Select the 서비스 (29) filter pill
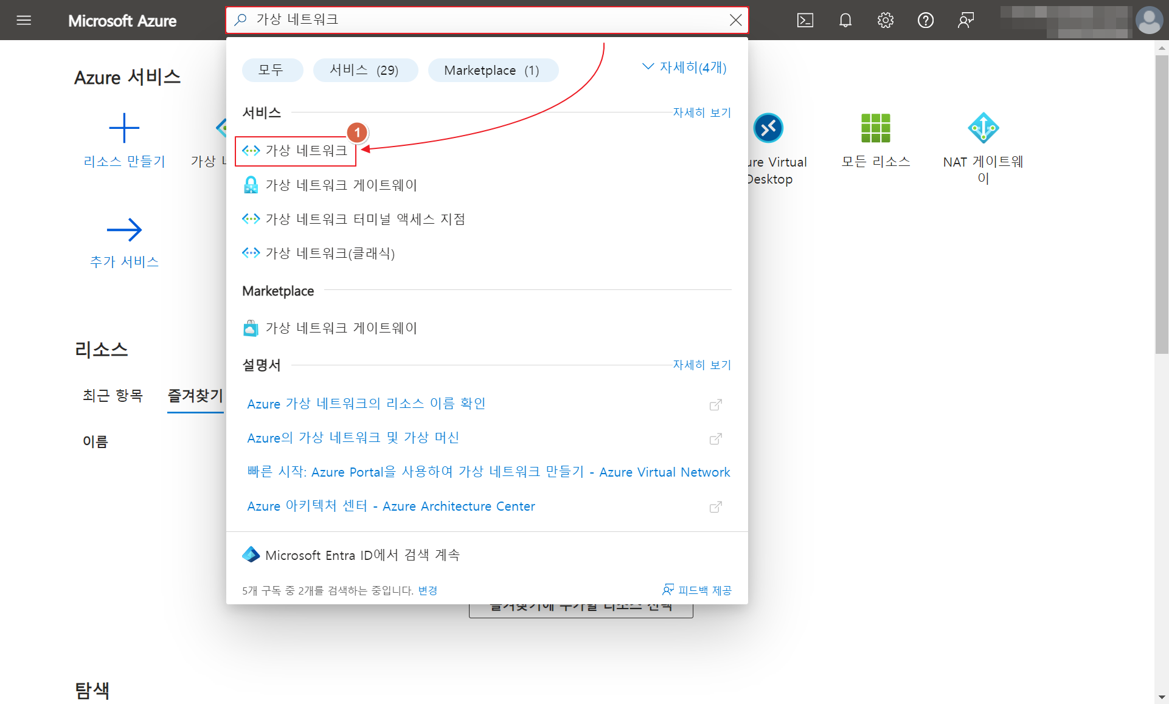The image size is (1169, 704). pyautogui.click(x=365, y=70)
